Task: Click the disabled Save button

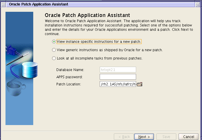Action: pyautogui.click(x=166, y=137)
